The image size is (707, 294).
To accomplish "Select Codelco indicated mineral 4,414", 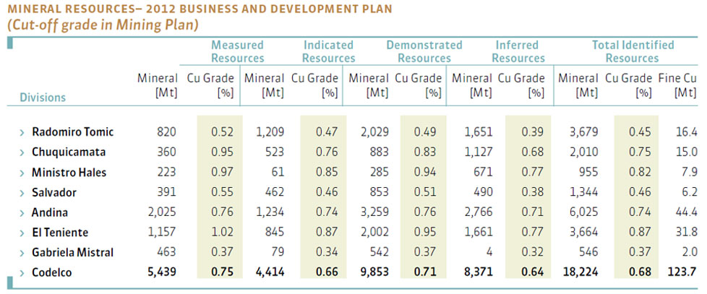I will [269, 272].
